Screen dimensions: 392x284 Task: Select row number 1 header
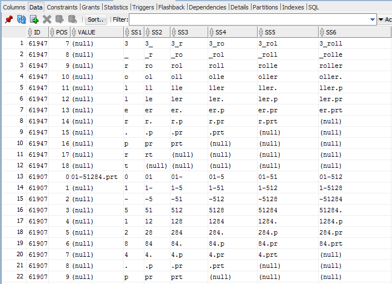(x=14, y=43)
